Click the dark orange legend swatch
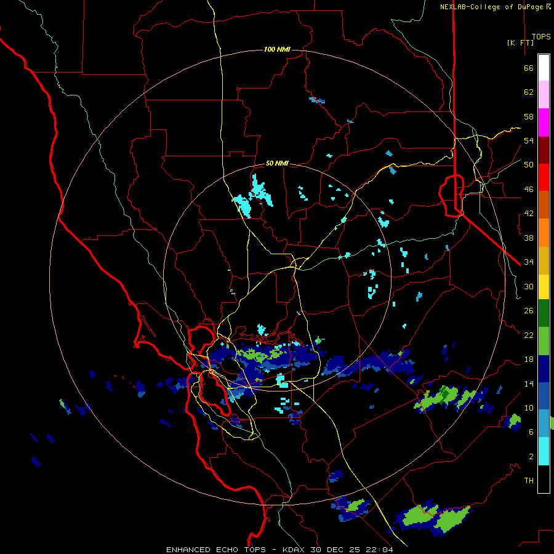The height and width of the screenshot is (554, 554). 544,205
